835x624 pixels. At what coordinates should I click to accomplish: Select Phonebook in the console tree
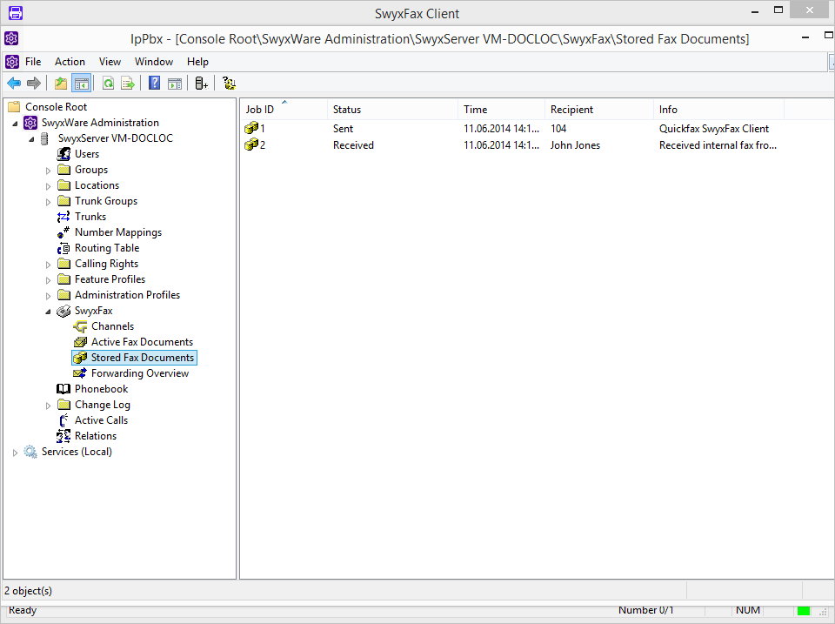(101, 389)
